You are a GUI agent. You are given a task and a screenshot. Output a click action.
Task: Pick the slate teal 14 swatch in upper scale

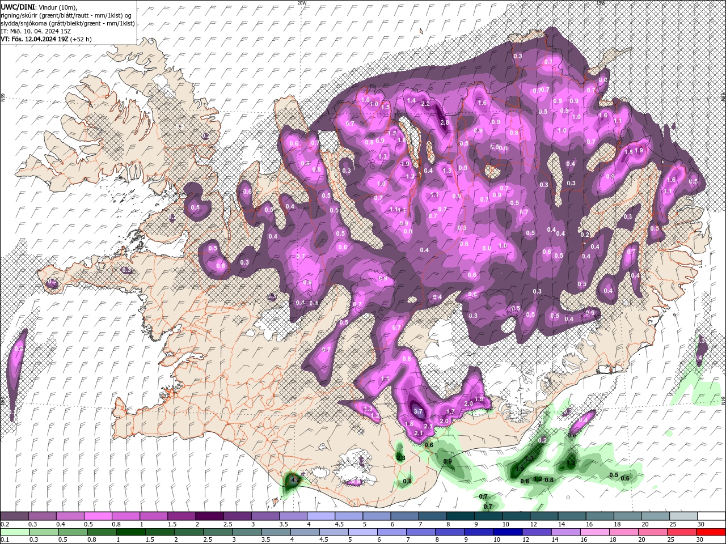click(x=572, y=516)
